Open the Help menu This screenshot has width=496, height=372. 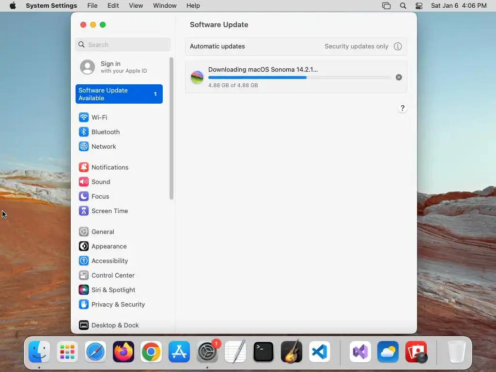(x=193, y=6)
